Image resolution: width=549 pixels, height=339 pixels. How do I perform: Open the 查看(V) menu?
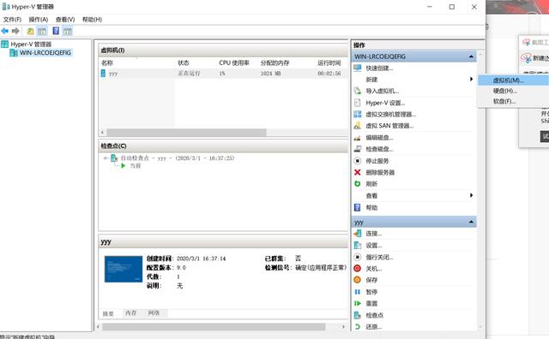coord(65,20)
